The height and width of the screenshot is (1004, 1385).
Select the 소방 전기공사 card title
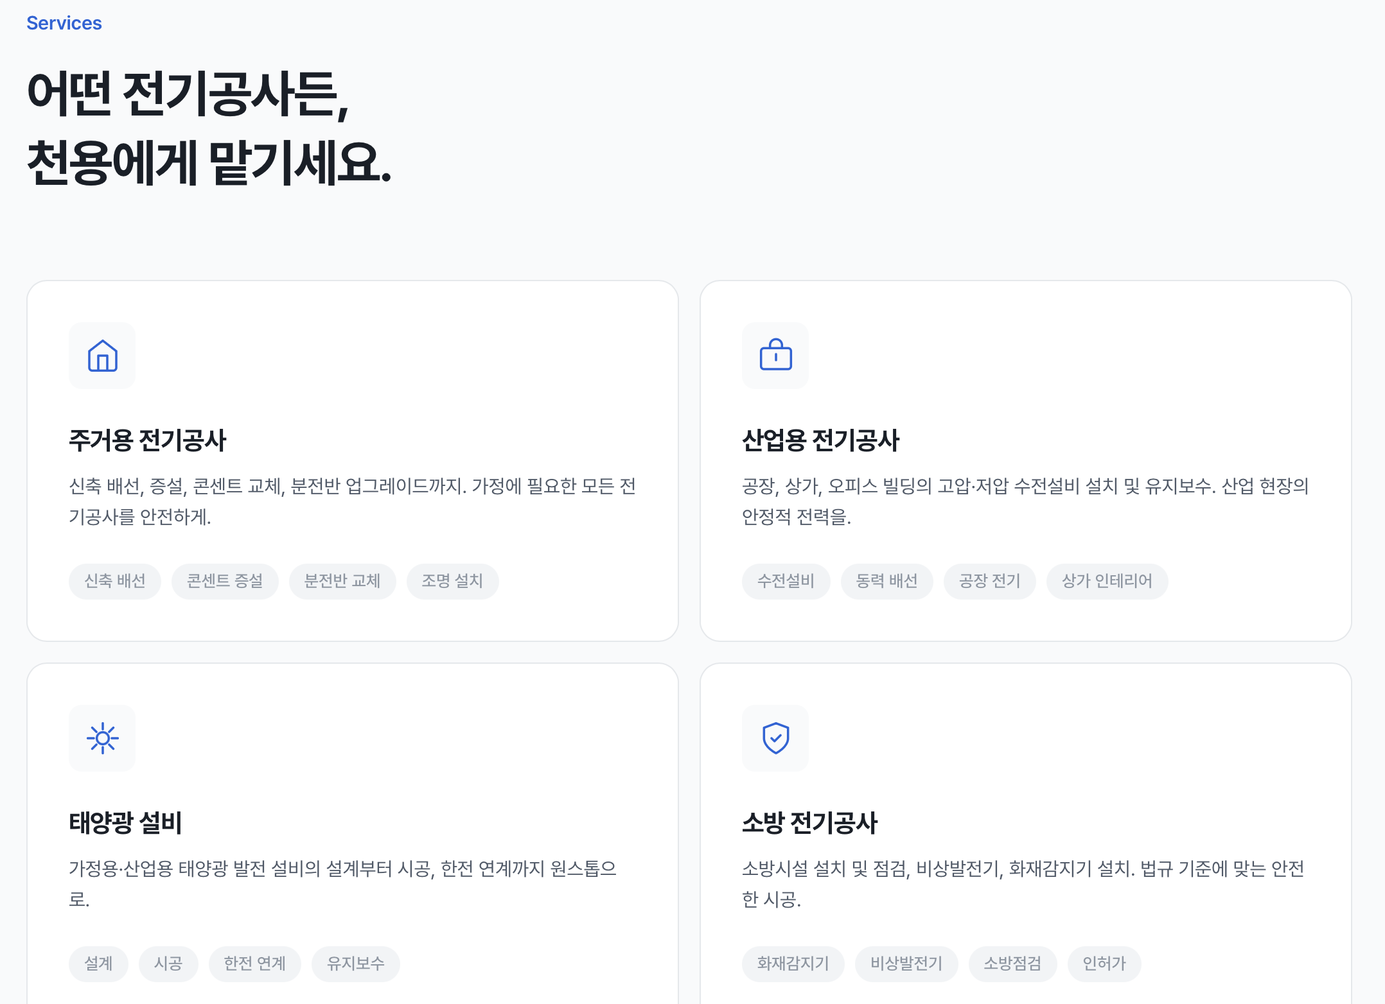pos(809,823)
